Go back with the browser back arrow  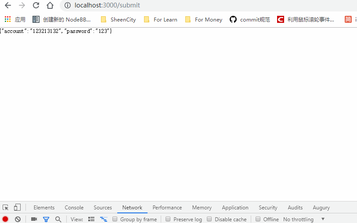click(x=8, y=5)
